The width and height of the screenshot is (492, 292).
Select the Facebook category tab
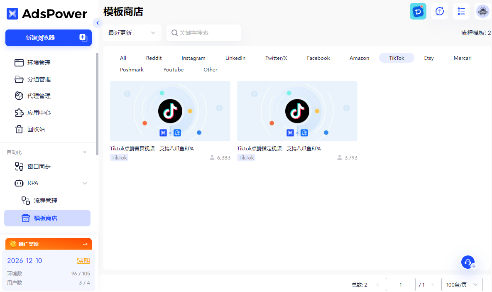(x=318, y=58)
